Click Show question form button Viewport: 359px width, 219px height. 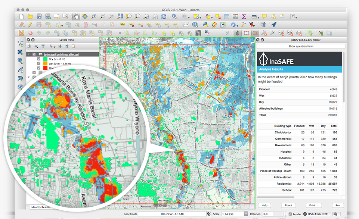(301, 46)
